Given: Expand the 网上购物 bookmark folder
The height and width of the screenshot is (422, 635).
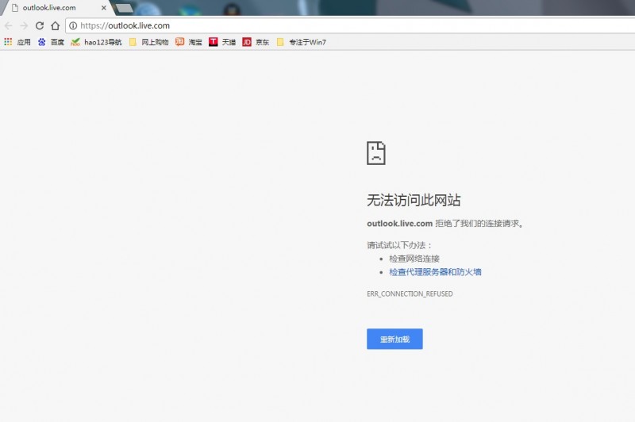Looking at the screenshot, I should (148, 42).
